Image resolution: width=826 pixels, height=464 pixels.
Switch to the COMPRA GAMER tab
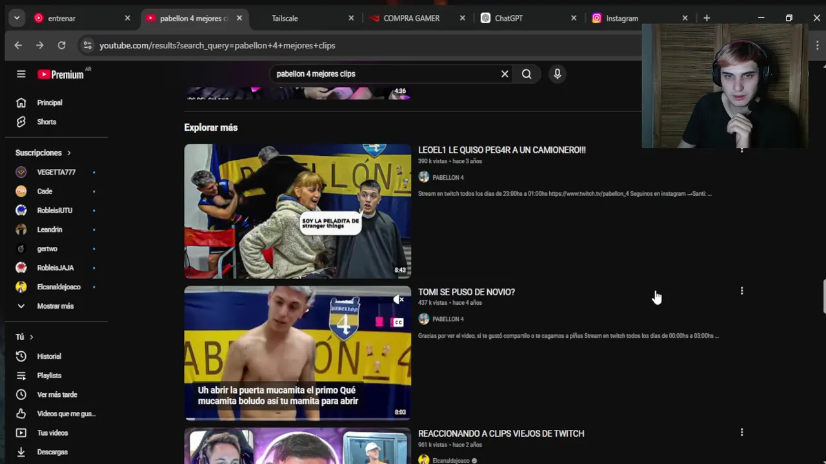coord(410,18)
